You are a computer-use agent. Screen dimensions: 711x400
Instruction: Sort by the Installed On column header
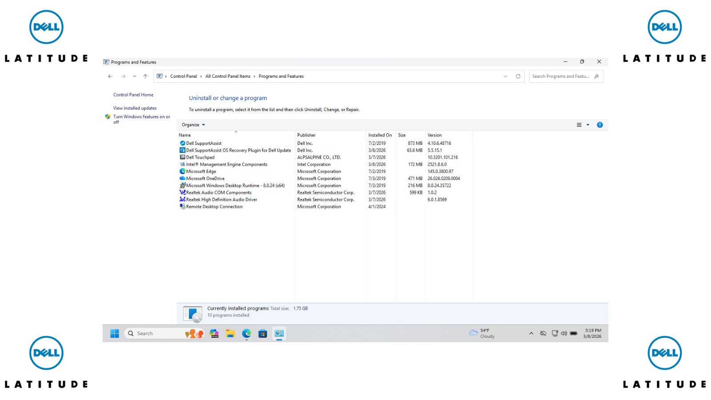click(x=380, y=135)
